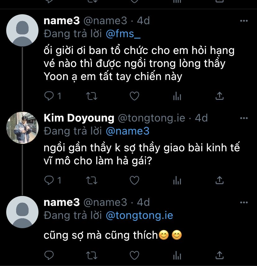Reply to the first name3 tweet
The width and height of the screenshot is (257, 266).
point(49,96)
